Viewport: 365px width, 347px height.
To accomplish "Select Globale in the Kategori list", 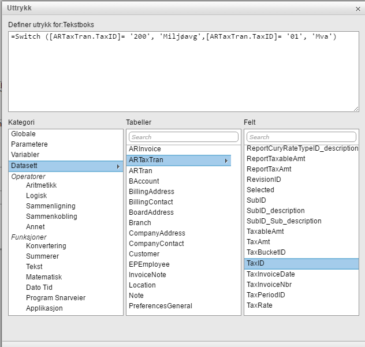I will [23, 134].
